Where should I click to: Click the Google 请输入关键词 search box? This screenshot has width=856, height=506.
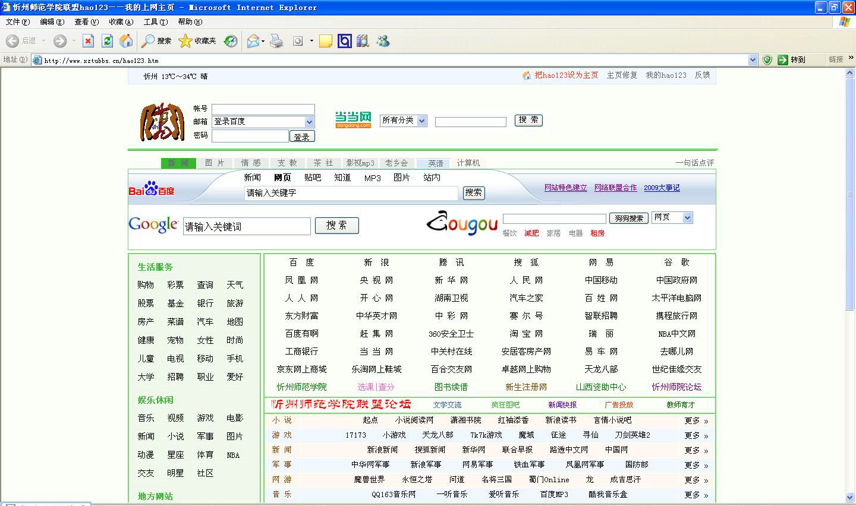[x=247, y=226]
